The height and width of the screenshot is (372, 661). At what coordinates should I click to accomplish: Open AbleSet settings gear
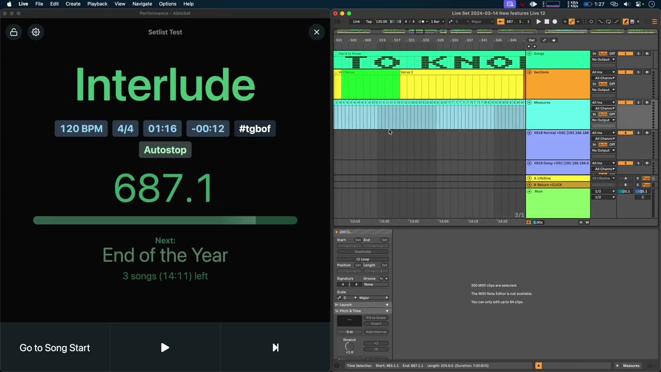click(36, 32)
